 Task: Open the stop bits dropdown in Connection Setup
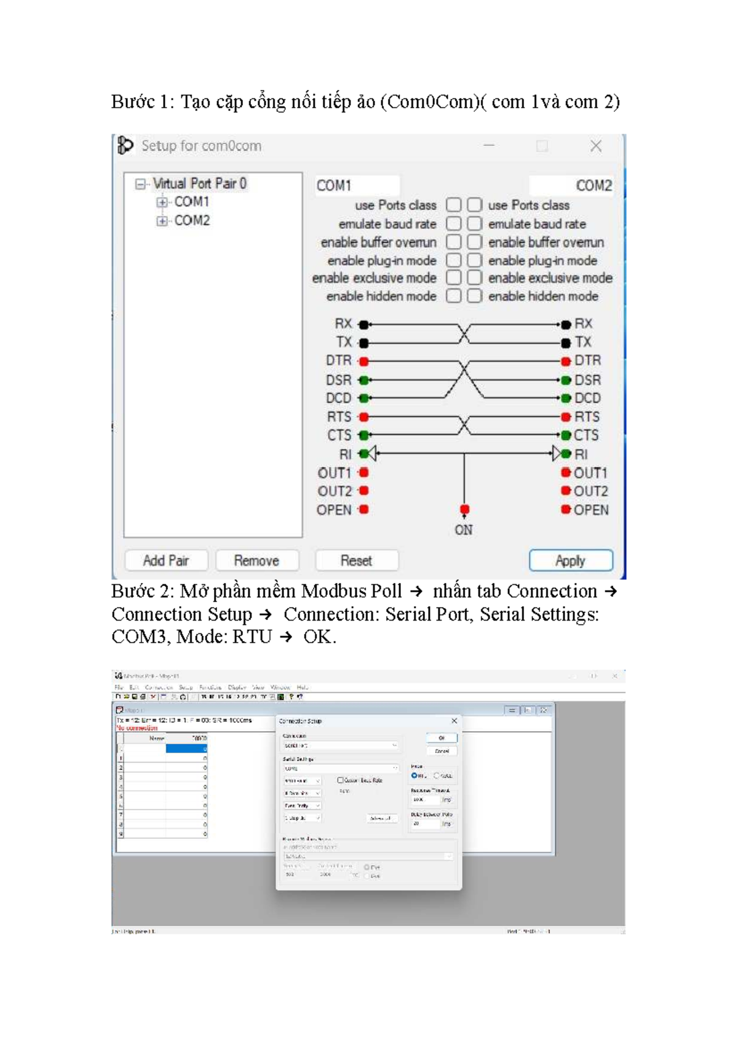click(302, 818)
